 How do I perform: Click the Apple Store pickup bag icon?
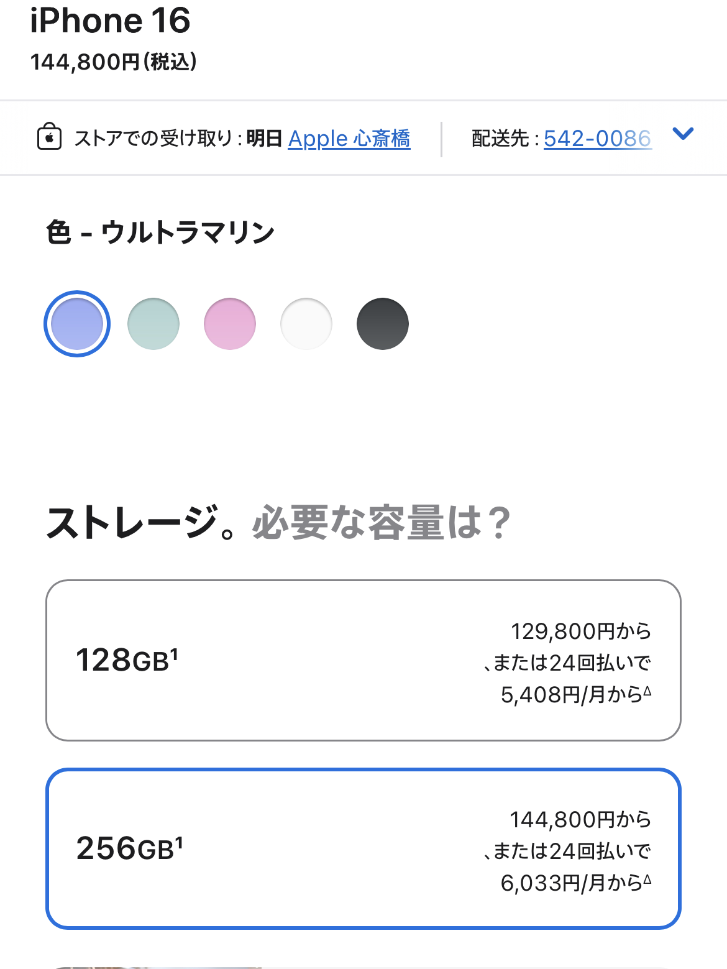pyautogui.click(x=49, y=137)
